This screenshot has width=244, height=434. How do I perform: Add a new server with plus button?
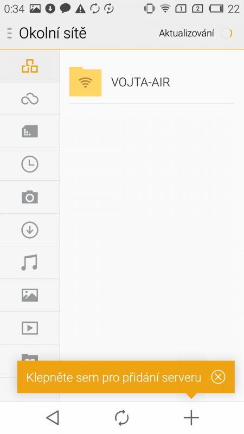(191, 417)
